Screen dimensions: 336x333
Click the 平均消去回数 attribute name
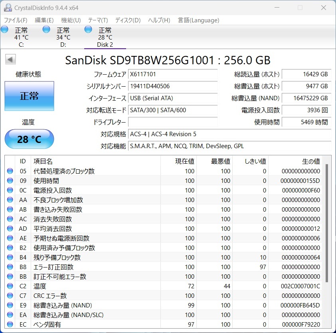53,229
